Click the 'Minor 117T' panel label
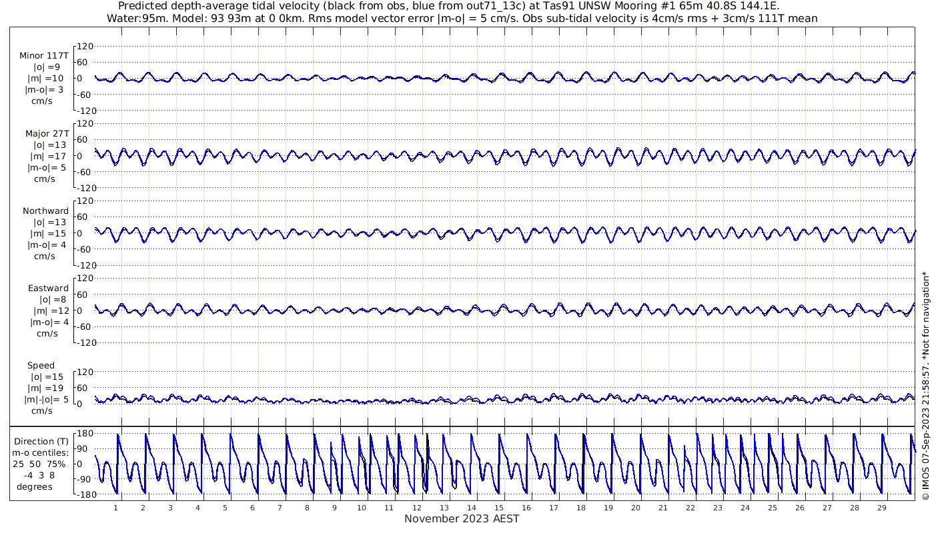The width and height of the screenshot is (934, 533). pos(44,55)
